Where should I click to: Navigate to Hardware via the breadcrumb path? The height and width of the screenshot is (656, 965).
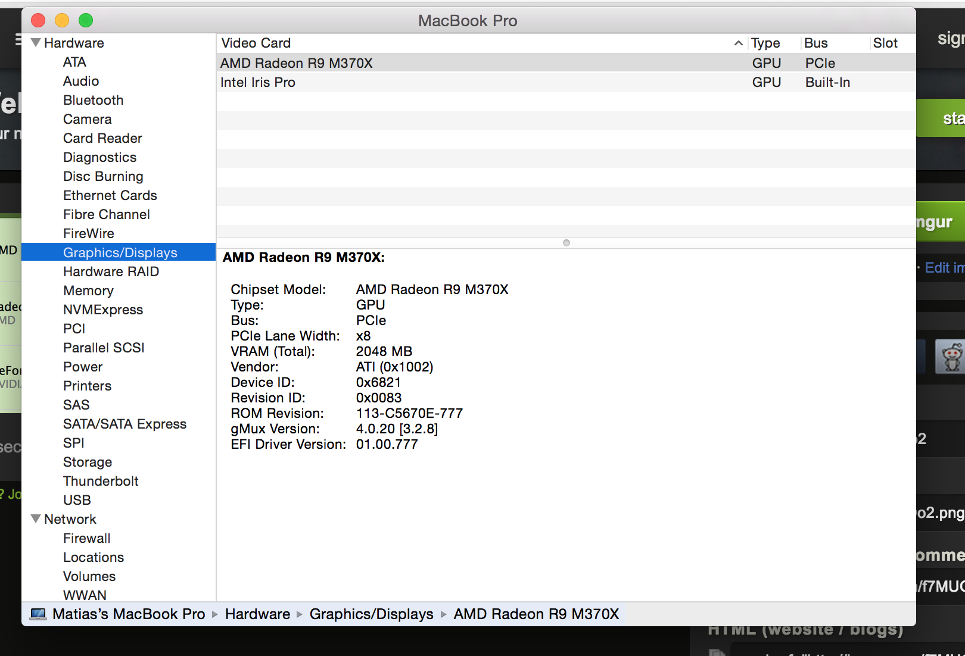coord(257,614)
